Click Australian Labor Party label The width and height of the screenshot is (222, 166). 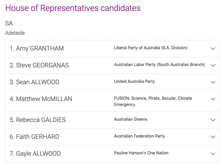[159, 65]
